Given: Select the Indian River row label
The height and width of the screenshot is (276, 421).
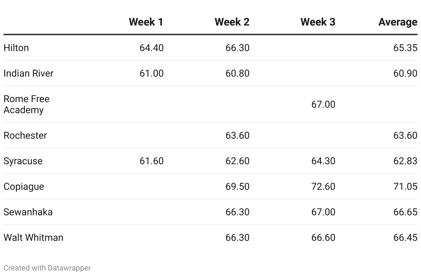Looking at the screenshot, I should (29, 73).
